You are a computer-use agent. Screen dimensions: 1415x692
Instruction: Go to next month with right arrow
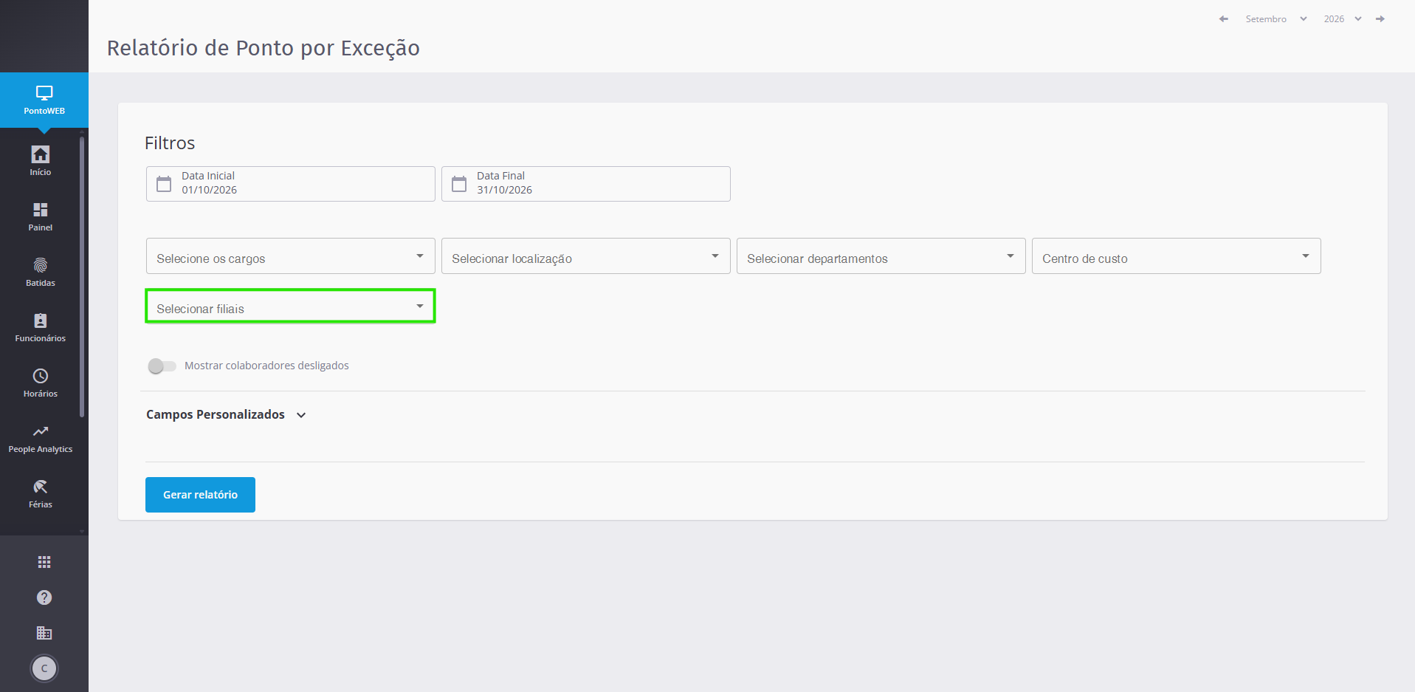coord(1380,19)
